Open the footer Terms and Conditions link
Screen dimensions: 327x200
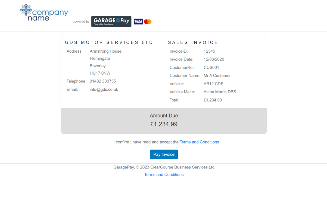[x=164, y=174]
